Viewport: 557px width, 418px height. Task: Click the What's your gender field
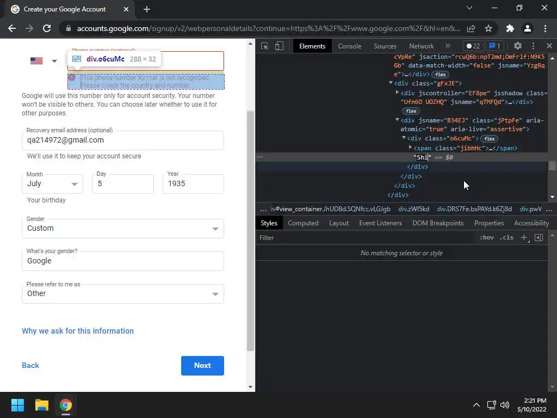pos(123,261)
